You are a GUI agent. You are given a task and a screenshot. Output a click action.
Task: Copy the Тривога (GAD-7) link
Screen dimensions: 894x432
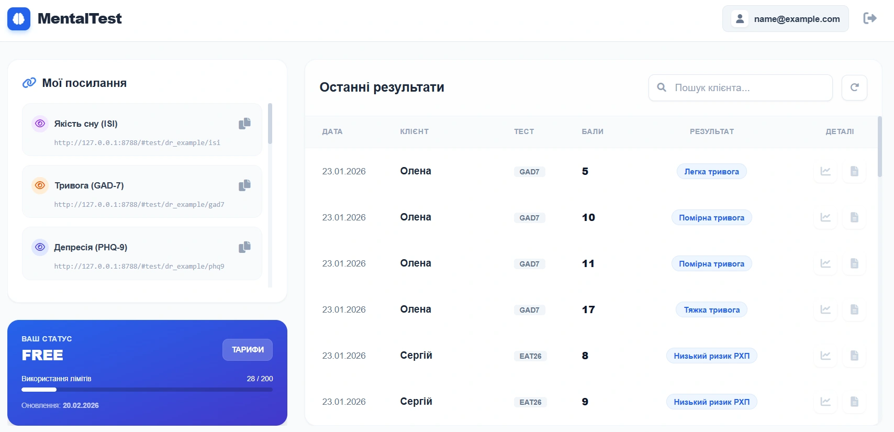tap(244, 185)
